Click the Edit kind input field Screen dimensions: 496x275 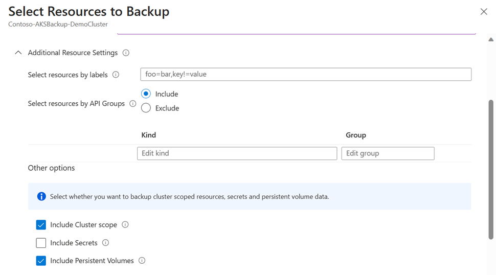pos(237,153)
